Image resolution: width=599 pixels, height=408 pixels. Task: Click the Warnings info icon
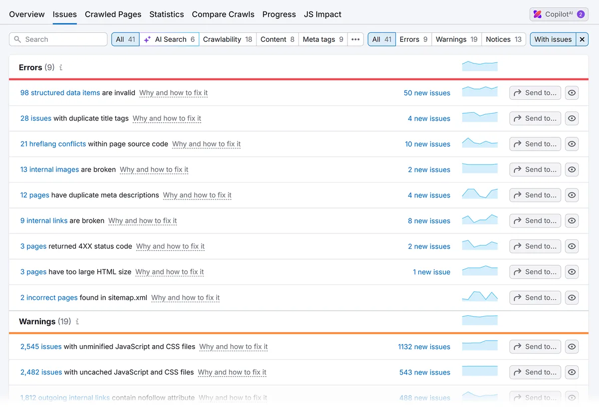77,322
